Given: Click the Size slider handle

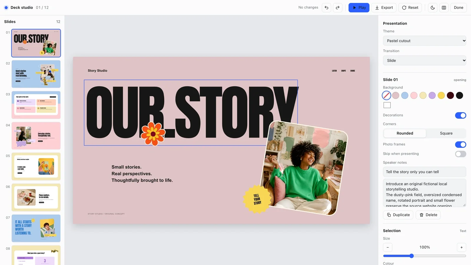Looking at the screenshot, I should 412,256.
